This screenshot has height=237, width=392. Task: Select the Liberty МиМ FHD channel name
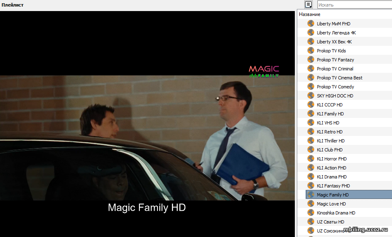point(333,24)
